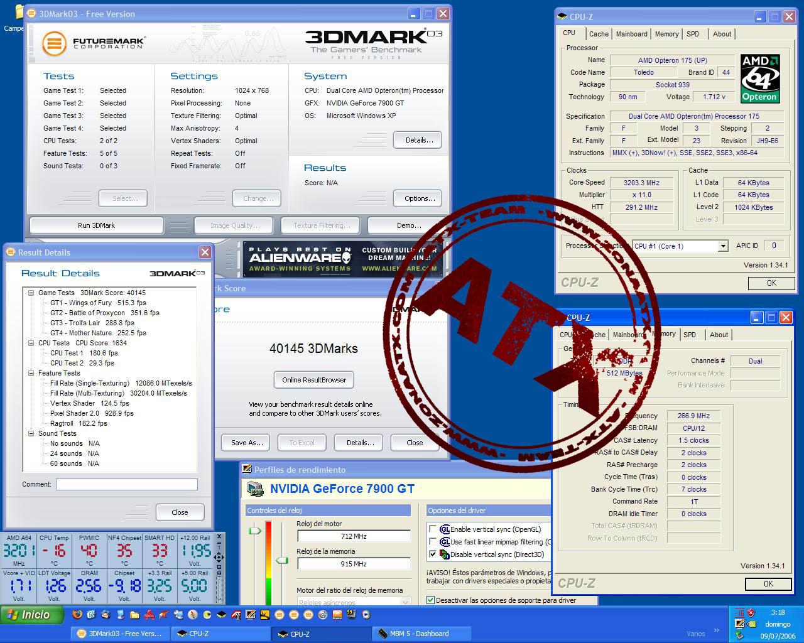Open system Details... in 3DMark03 window
The height and width of the screenshot is (643, 804).
(419, 140)
